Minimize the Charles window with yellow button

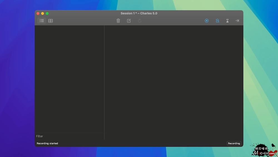click(43, 13)
